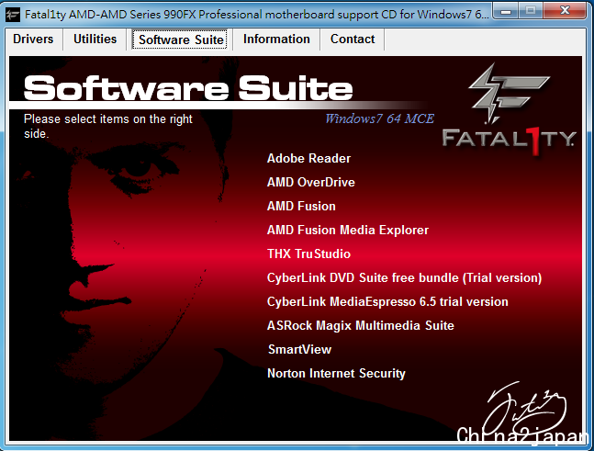Viewport: 594px width, 451px height.
Task: Select Norton Internet Security
Action: click(x=336, y=373)
